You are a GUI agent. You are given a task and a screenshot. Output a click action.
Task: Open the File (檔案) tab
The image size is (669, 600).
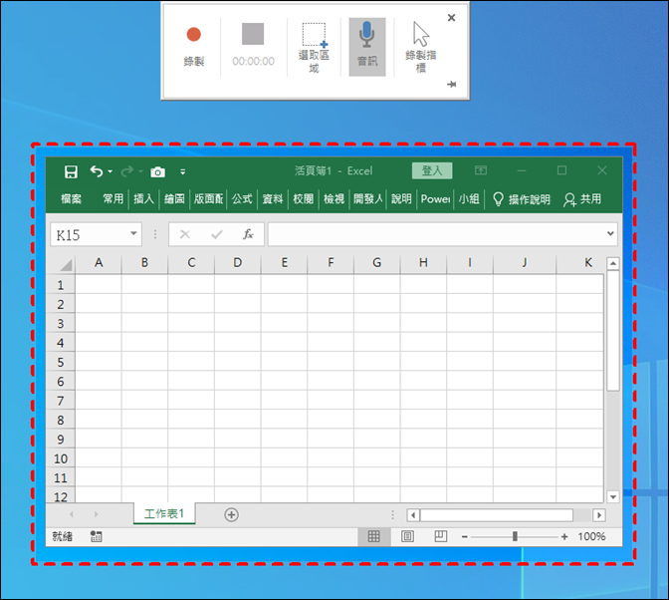(71, 198)
